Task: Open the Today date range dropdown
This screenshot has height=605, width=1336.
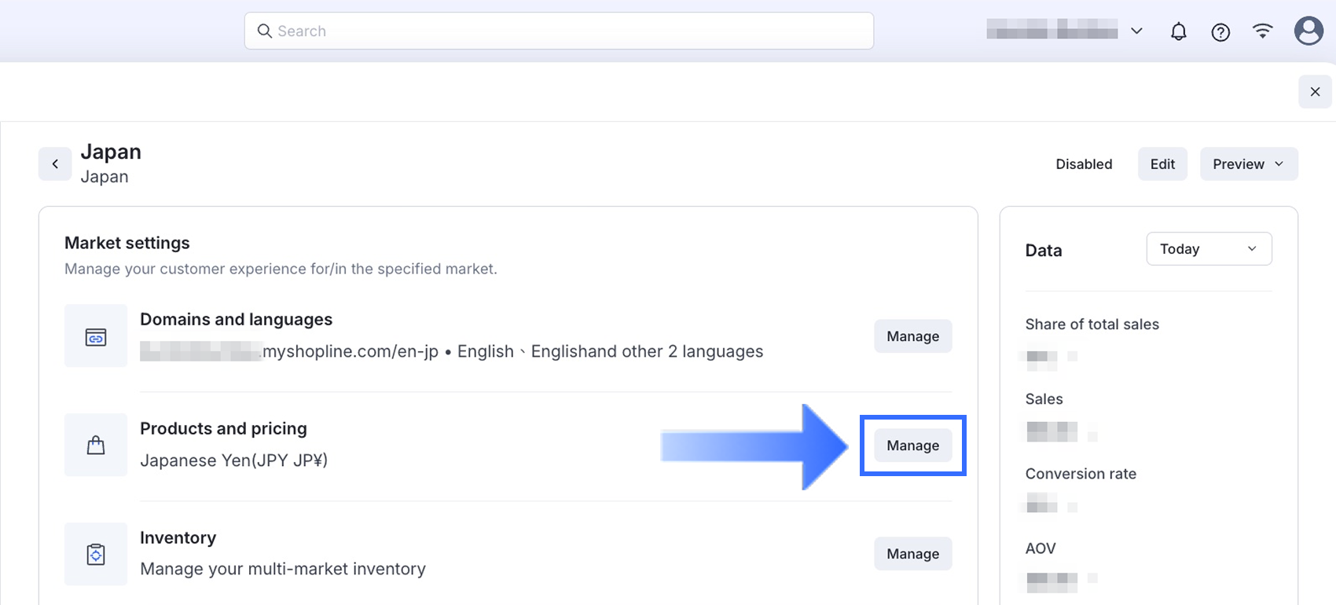Action: coord(1209,249)
